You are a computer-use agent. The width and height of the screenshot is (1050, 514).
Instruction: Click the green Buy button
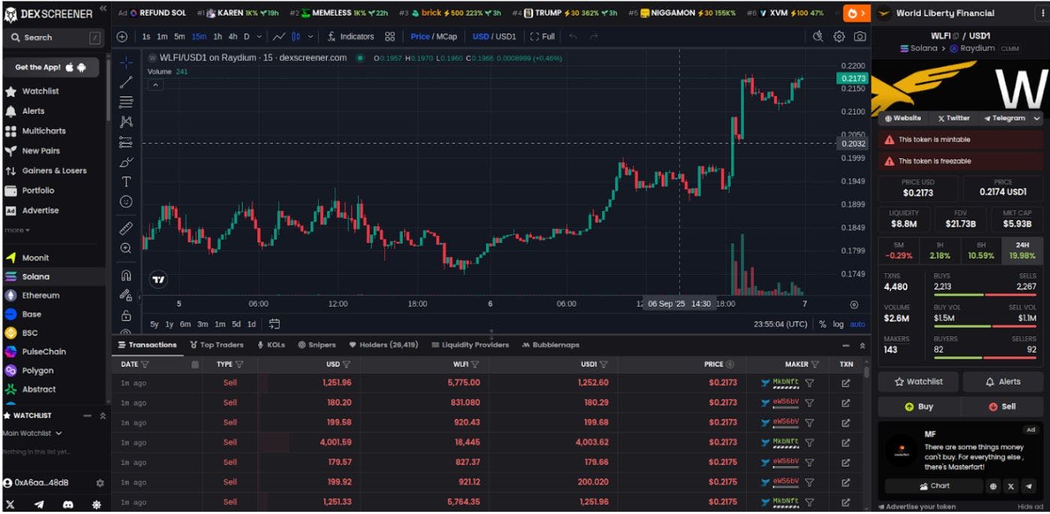point(919,407)
